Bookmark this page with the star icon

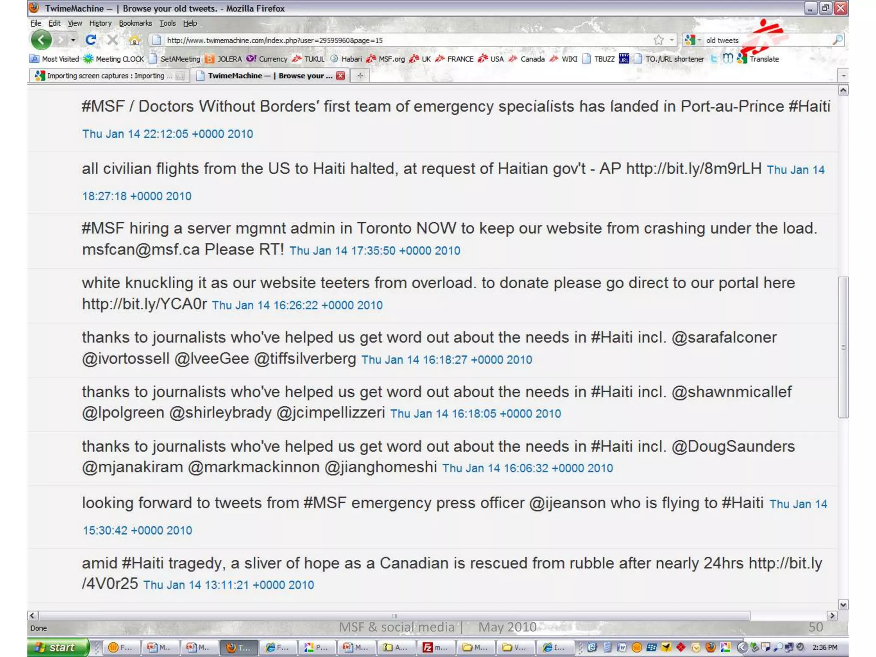658,40
